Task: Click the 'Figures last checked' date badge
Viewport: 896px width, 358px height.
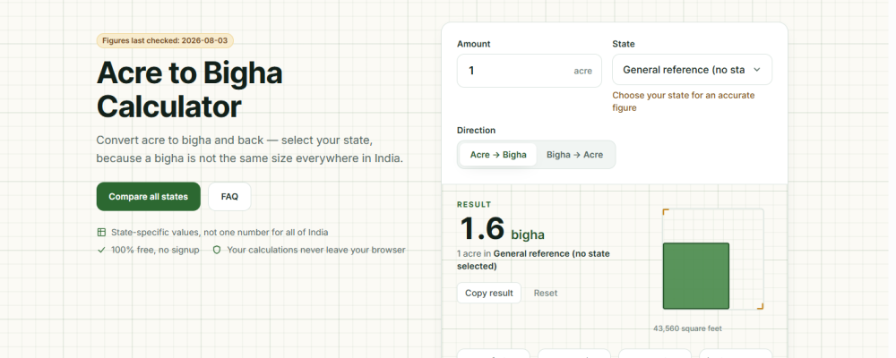Action: click(165, 40)
